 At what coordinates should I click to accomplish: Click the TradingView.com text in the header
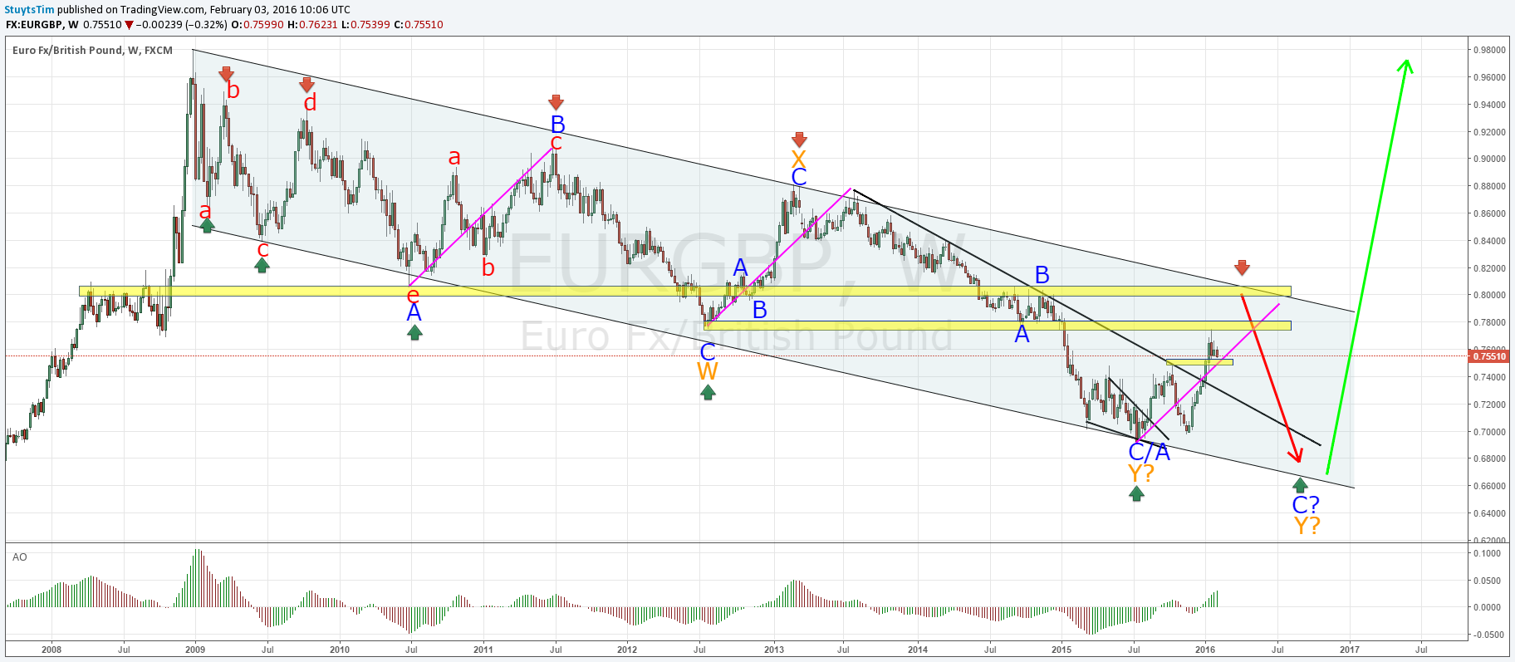(162, 10)
